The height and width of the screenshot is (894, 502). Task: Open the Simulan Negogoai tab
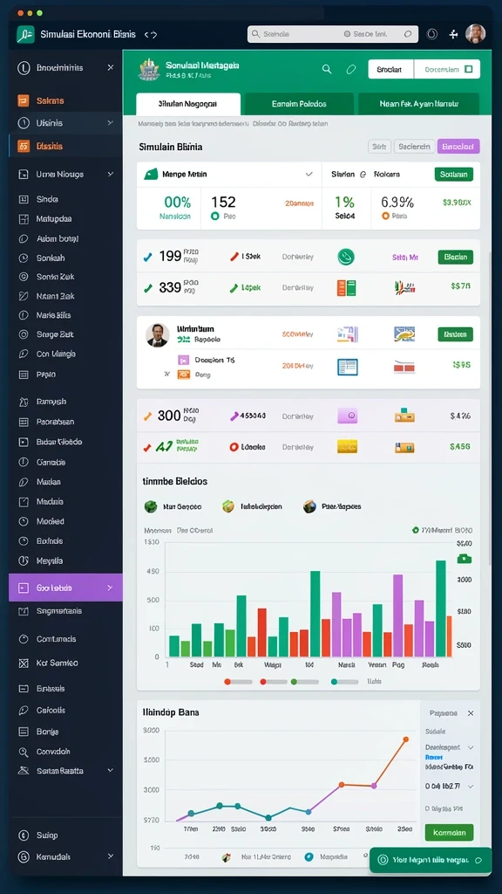[188, 105]
